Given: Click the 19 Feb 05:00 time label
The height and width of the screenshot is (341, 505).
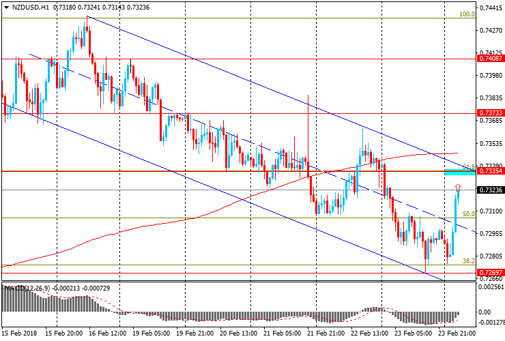Looking at the screenshot, I should coord(151,333).
